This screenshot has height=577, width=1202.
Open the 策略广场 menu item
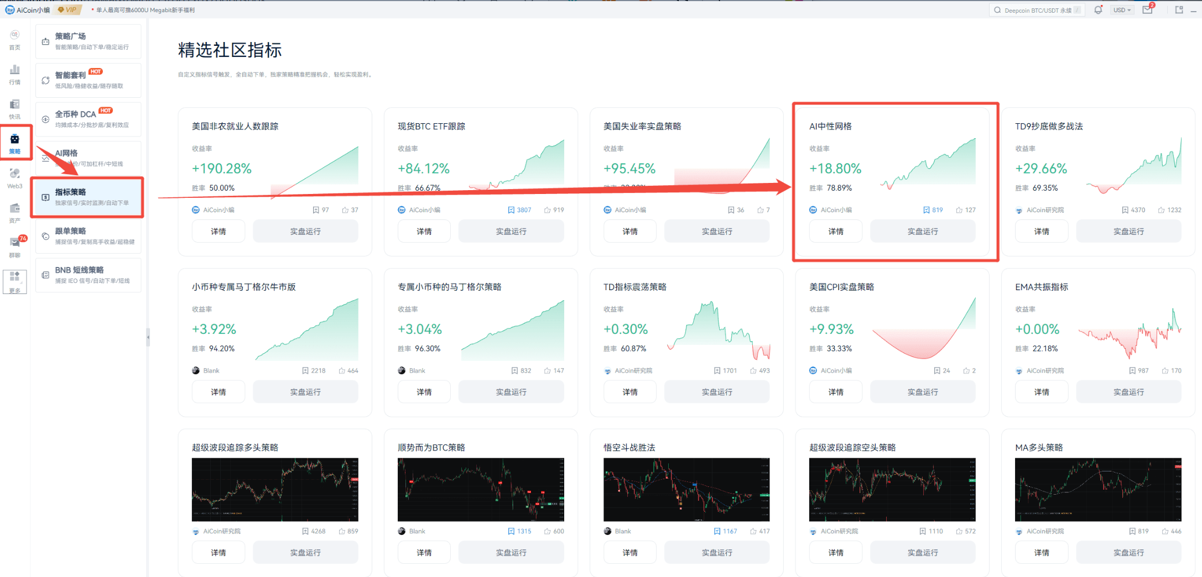pyautogui.click(x=89, y=41)
